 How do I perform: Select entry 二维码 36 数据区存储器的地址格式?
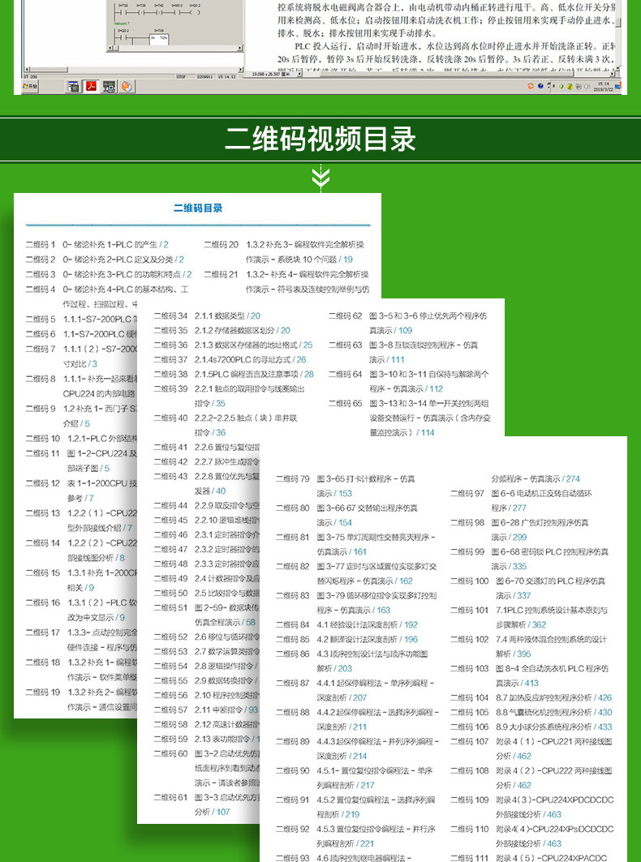pyautogui.click(x=234, y=345)
